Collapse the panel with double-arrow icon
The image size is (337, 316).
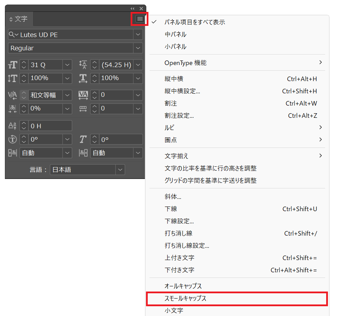pyautogui.click(x=133, y=8)
